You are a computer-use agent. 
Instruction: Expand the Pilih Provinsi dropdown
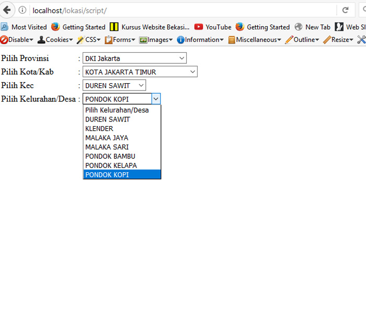click(134, 58)
